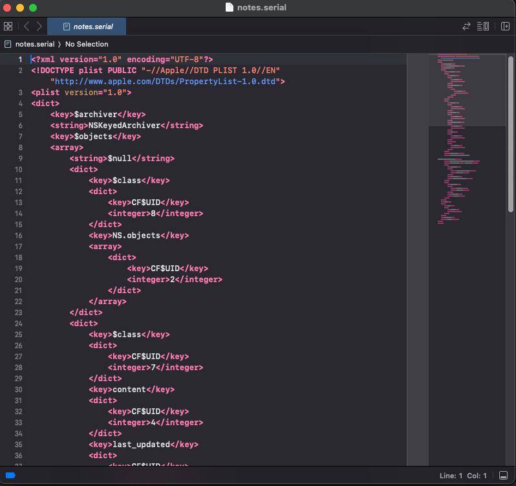Add a new editor pane on right
Image resolution: width=516 pixels, height=486 pixels.
pyautogui.click(x=505, y=27)
